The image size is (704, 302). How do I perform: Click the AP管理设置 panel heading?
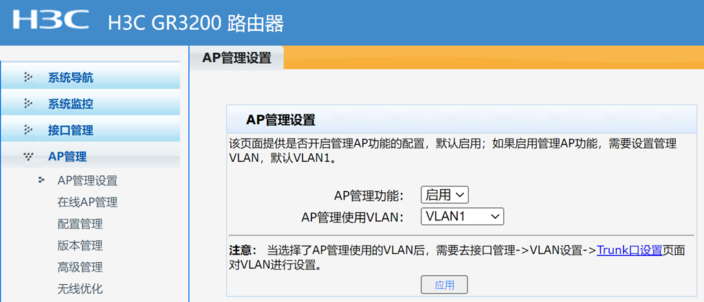pyautogui.click(x=280, y=119)
